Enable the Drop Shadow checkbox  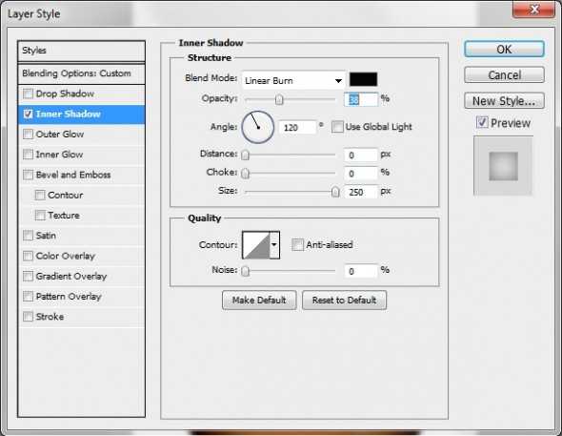pyautogui.click(x=28, y=94)
